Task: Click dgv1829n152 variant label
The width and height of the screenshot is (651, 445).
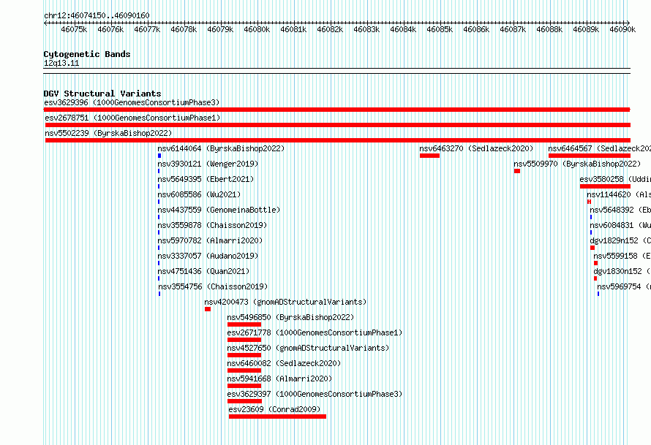Action: click(620, 240)
